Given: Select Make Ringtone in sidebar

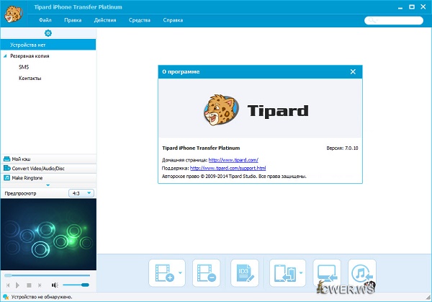Looking at the screenshot, I should coord(27,177).
